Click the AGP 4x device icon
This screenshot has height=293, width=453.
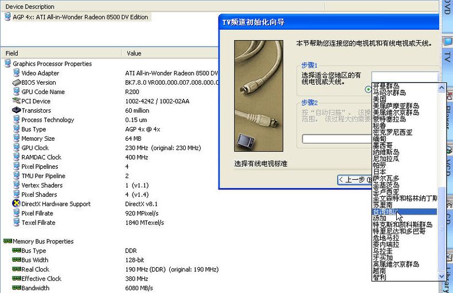(7, 17)
